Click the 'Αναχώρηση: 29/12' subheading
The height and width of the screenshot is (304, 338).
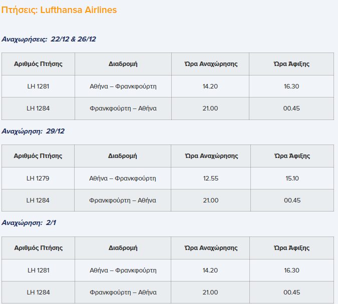pos(33,131)
